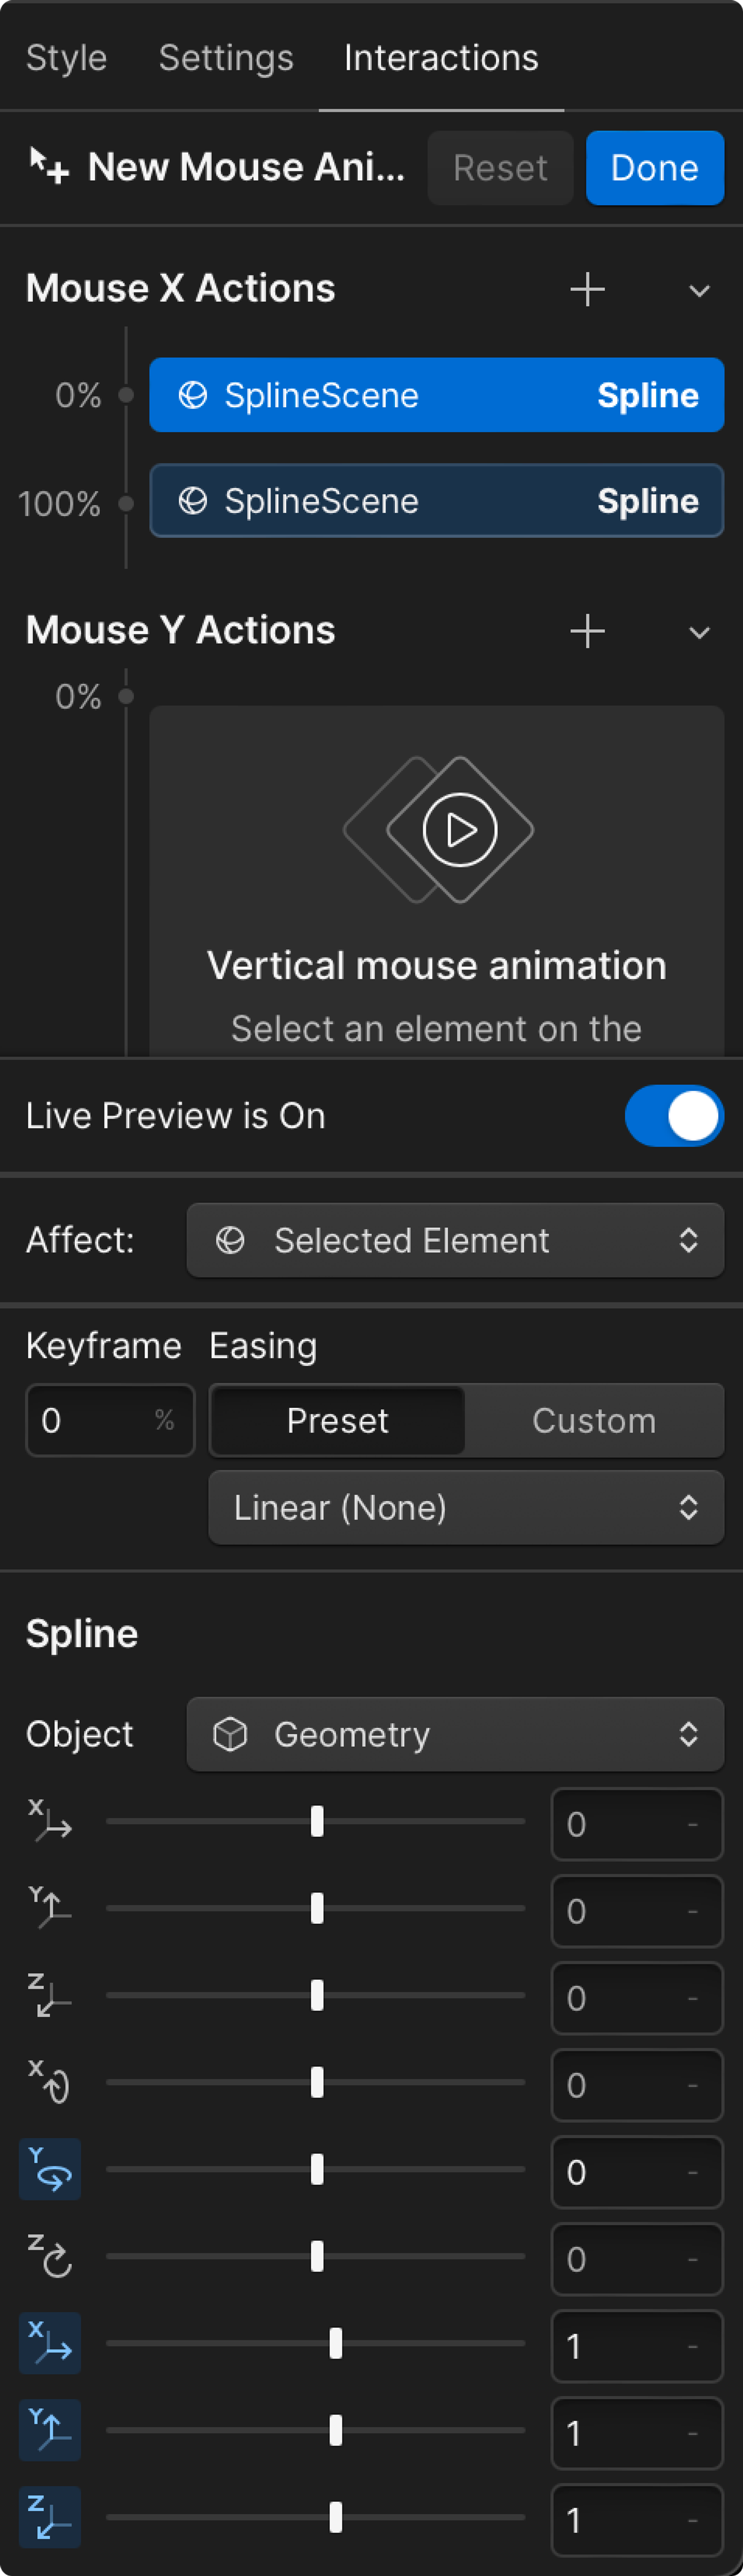Click the Done button

(654, 168)
